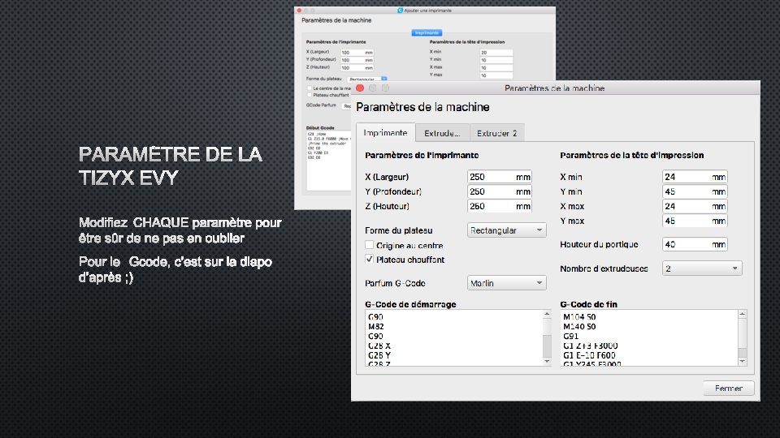Open the Extruder 2 tab

pos(496,133)
